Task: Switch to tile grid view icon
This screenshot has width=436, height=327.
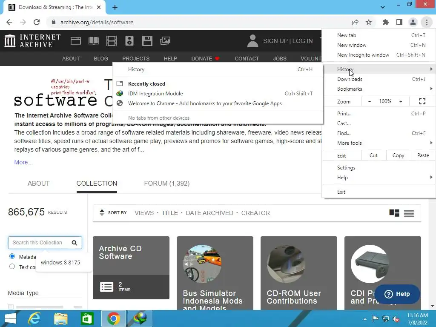Action: pos(394,213)
